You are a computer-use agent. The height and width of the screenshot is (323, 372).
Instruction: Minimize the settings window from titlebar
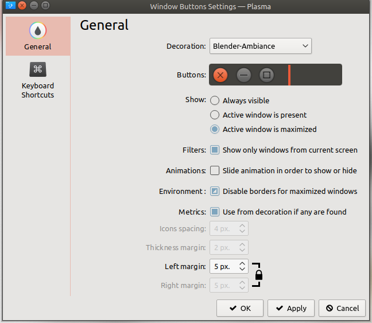point(34,5)
